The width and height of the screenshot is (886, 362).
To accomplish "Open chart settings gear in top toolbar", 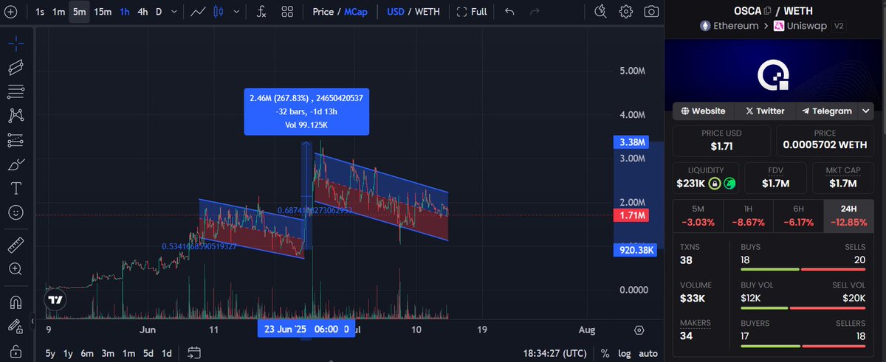I will pos(626,12).
